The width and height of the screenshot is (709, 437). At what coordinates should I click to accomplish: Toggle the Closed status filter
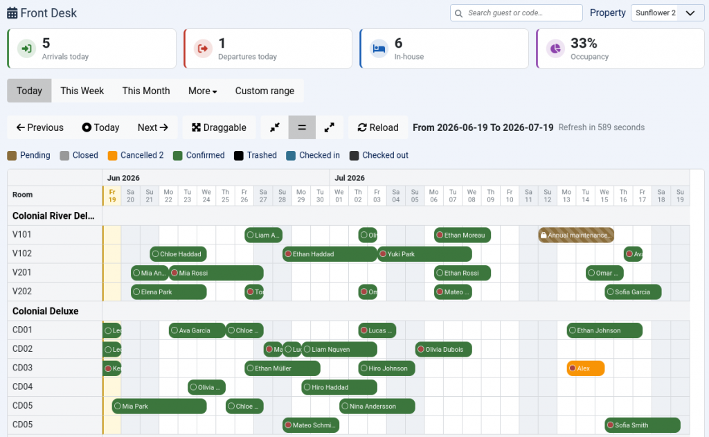click(79, 155)
